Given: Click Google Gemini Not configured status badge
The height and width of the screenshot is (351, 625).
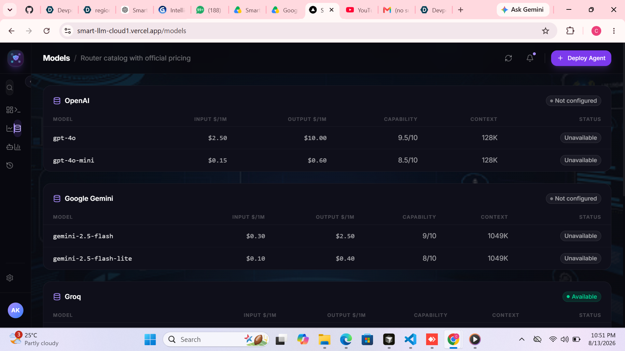Looking at the screenshot, I should point(574,199).
